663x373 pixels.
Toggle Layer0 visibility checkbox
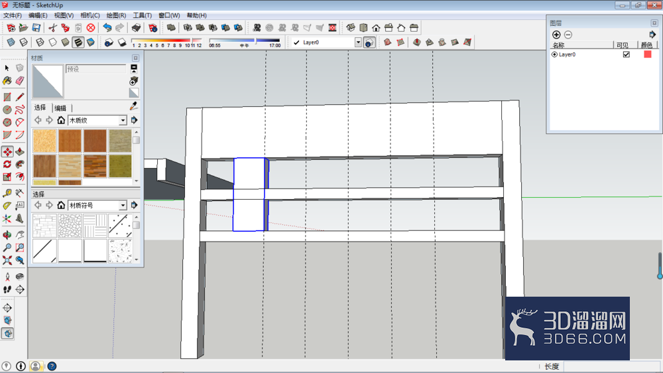[627, 54]
